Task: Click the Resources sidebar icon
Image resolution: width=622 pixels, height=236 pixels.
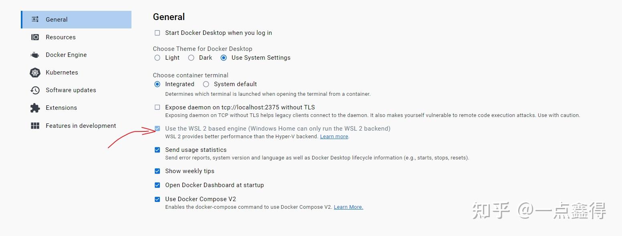Action: pos(35,37)
